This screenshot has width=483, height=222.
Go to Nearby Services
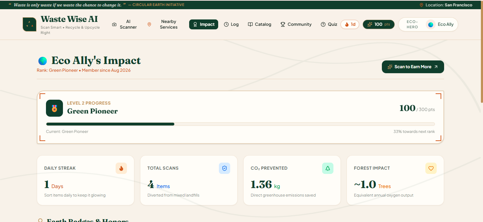point(163,24)
